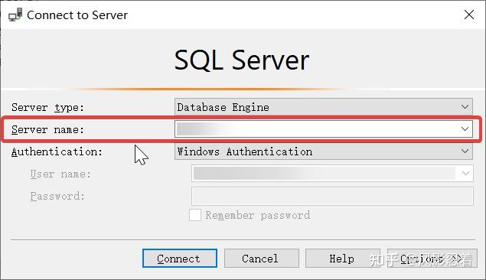The width and height of the screenshot is (486, 280).
Task: Expand the Server type dropdown arrow
Action: [x=465, y=107]
